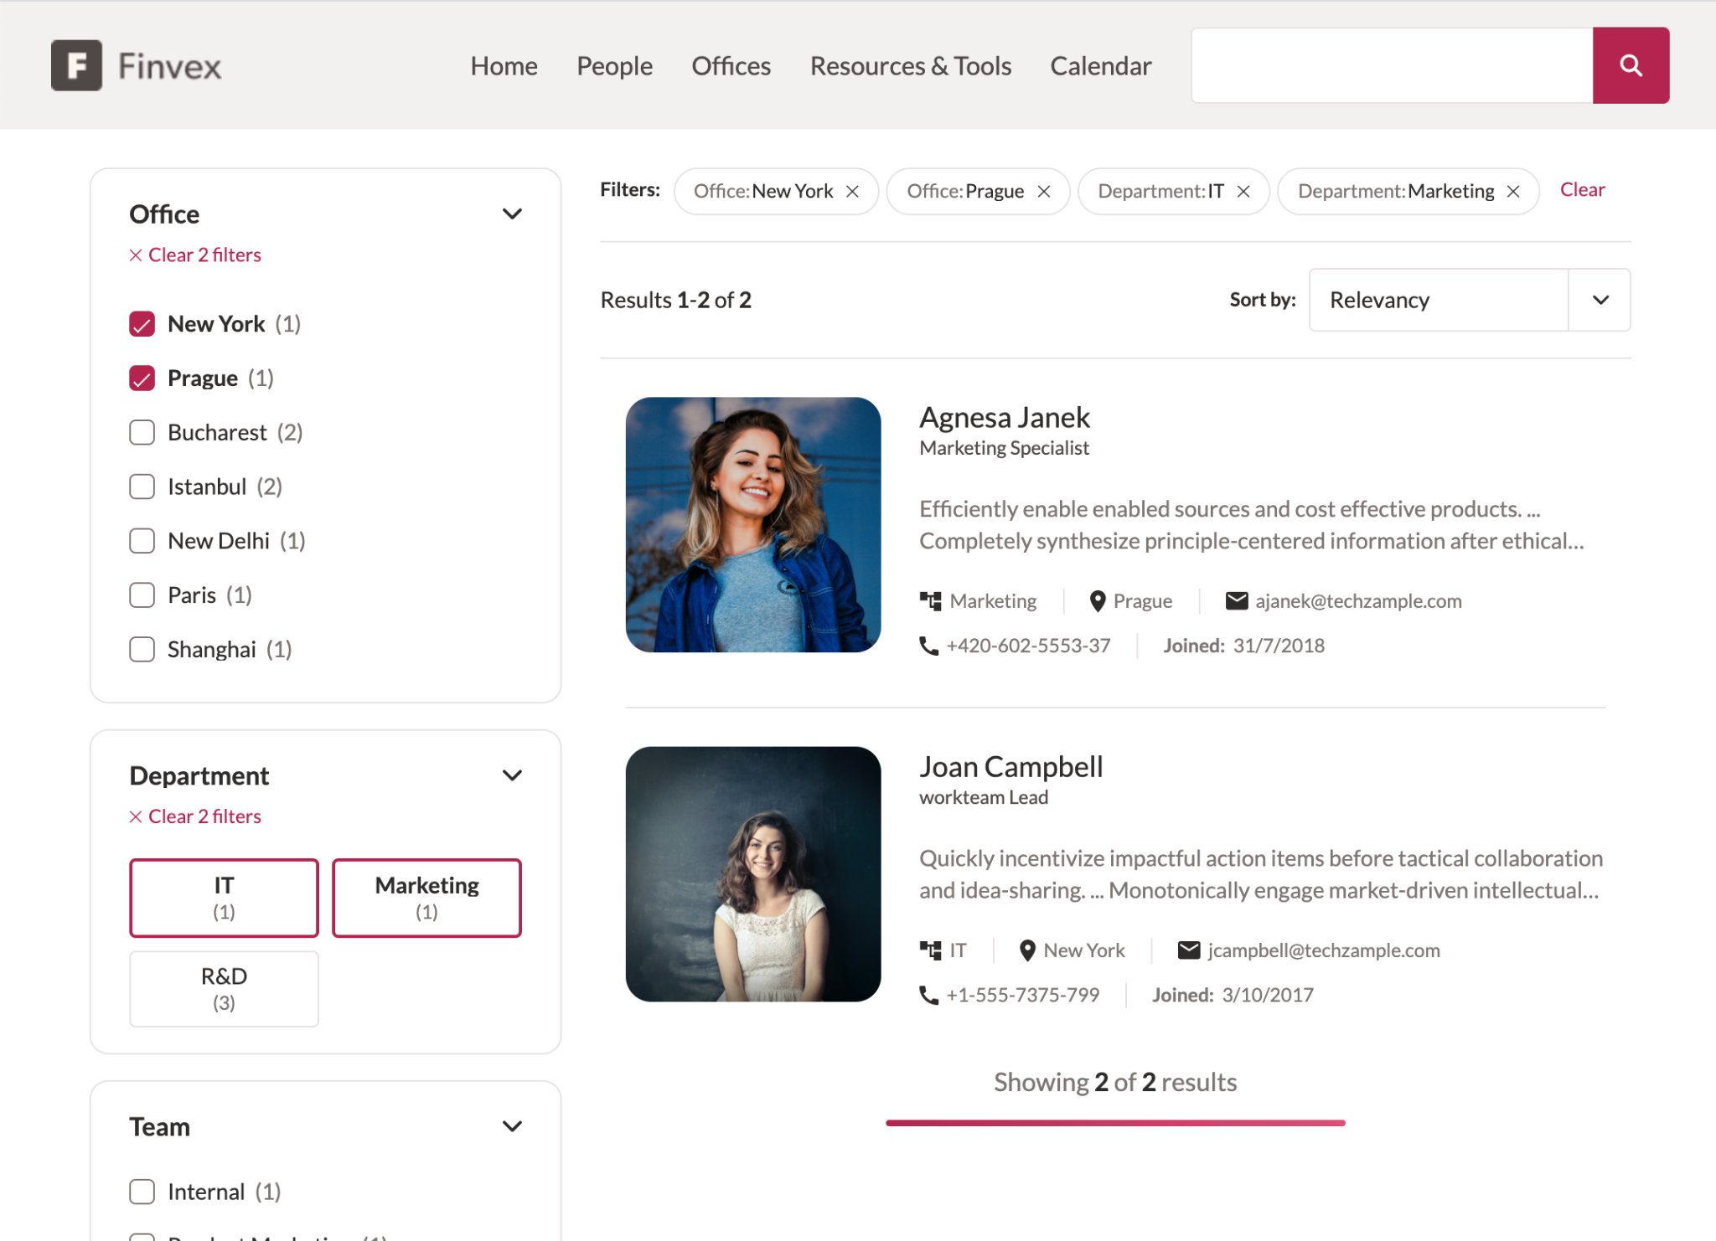This screenshot has width=1716, height=1241.
Task: Open the People navigation menu item
Action: coord(614,64)
